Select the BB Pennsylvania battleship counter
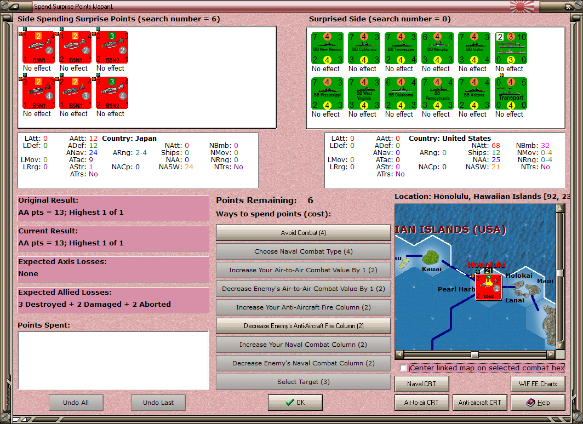The image size is (583, 424). point(437,93)
